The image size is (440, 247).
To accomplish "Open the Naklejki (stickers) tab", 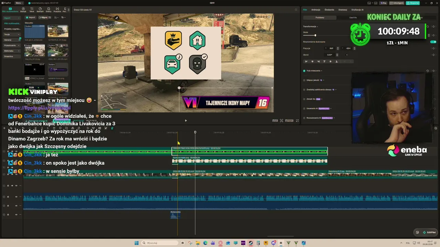I will point(40,10).
